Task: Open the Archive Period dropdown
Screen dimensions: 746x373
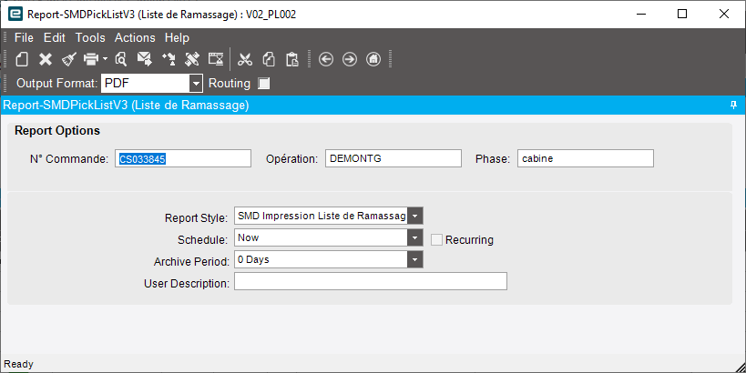Action: click(414, 259)
